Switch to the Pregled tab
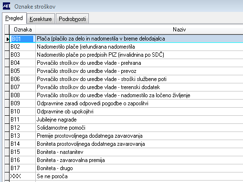Screen dimensions: 243x182 click(x=14, y=18)
